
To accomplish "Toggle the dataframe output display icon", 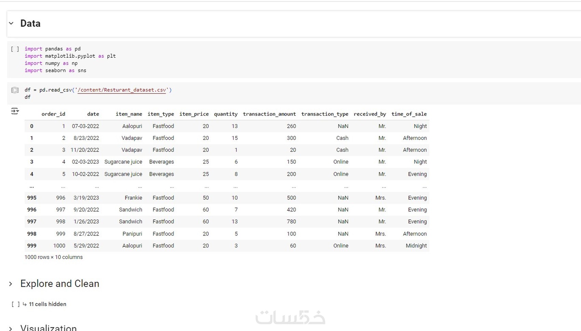I will tap(15, 111).
